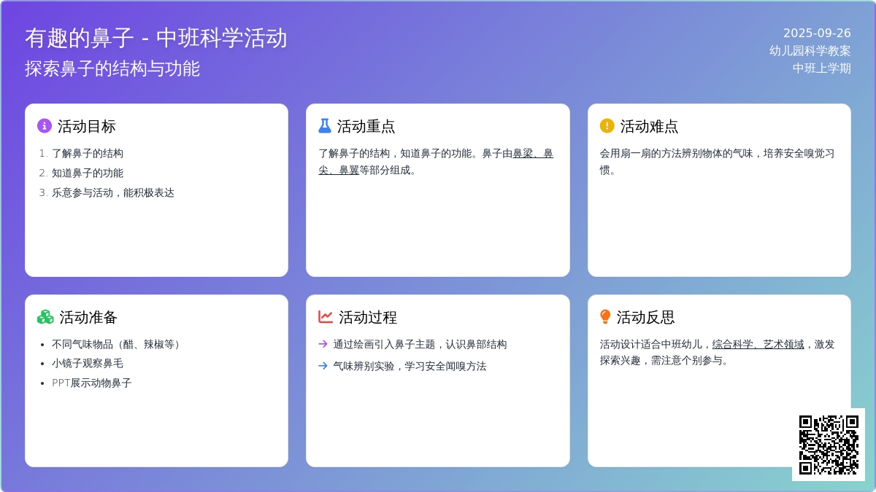Click the underlined 综合科学、艺术领域 text
876x492 pixels.
point(758,344)
